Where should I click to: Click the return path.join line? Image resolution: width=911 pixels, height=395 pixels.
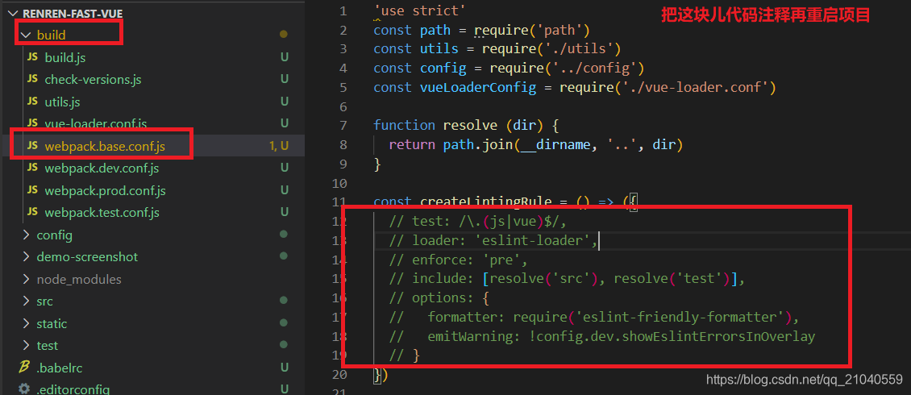coord(535,144)
